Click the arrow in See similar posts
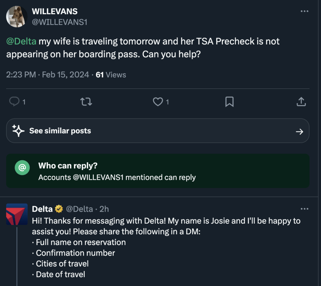This screenshot has width=321, height=286. (x=299, y=132)
